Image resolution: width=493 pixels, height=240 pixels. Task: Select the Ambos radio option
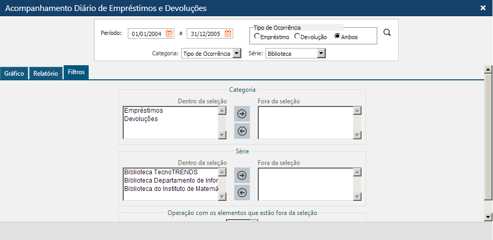coord(337,36)
